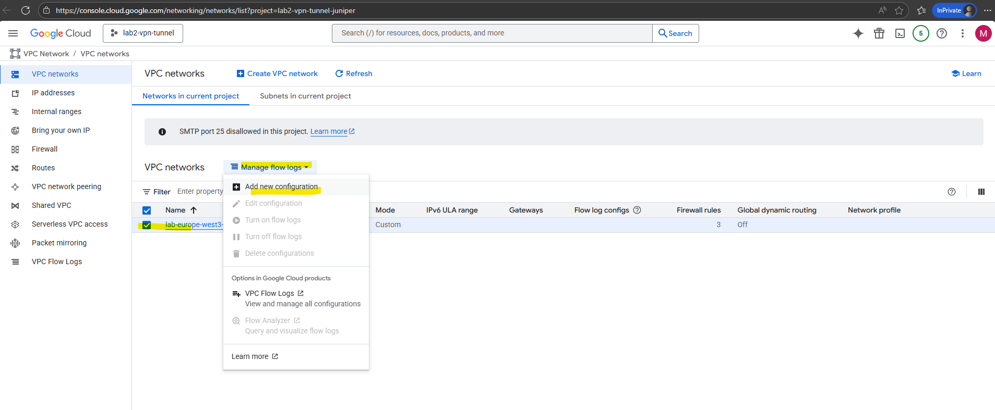This screenshot has width=995, height=410.
Task: Open Shared VPC in sidebar
Action: tap(66, 205)
